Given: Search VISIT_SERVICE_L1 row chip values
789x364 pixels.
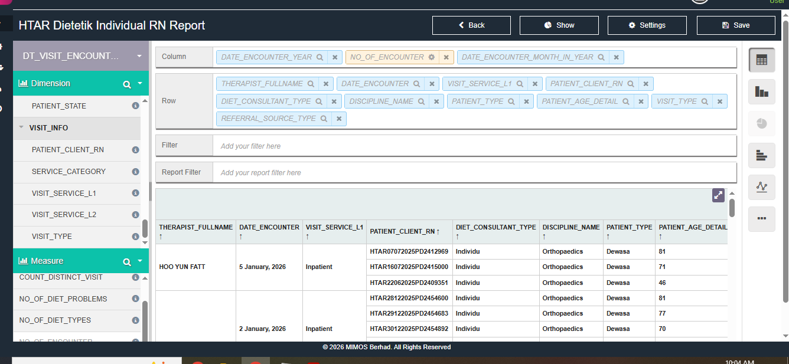Looking at the screenshot, I should tap(520, 84).
